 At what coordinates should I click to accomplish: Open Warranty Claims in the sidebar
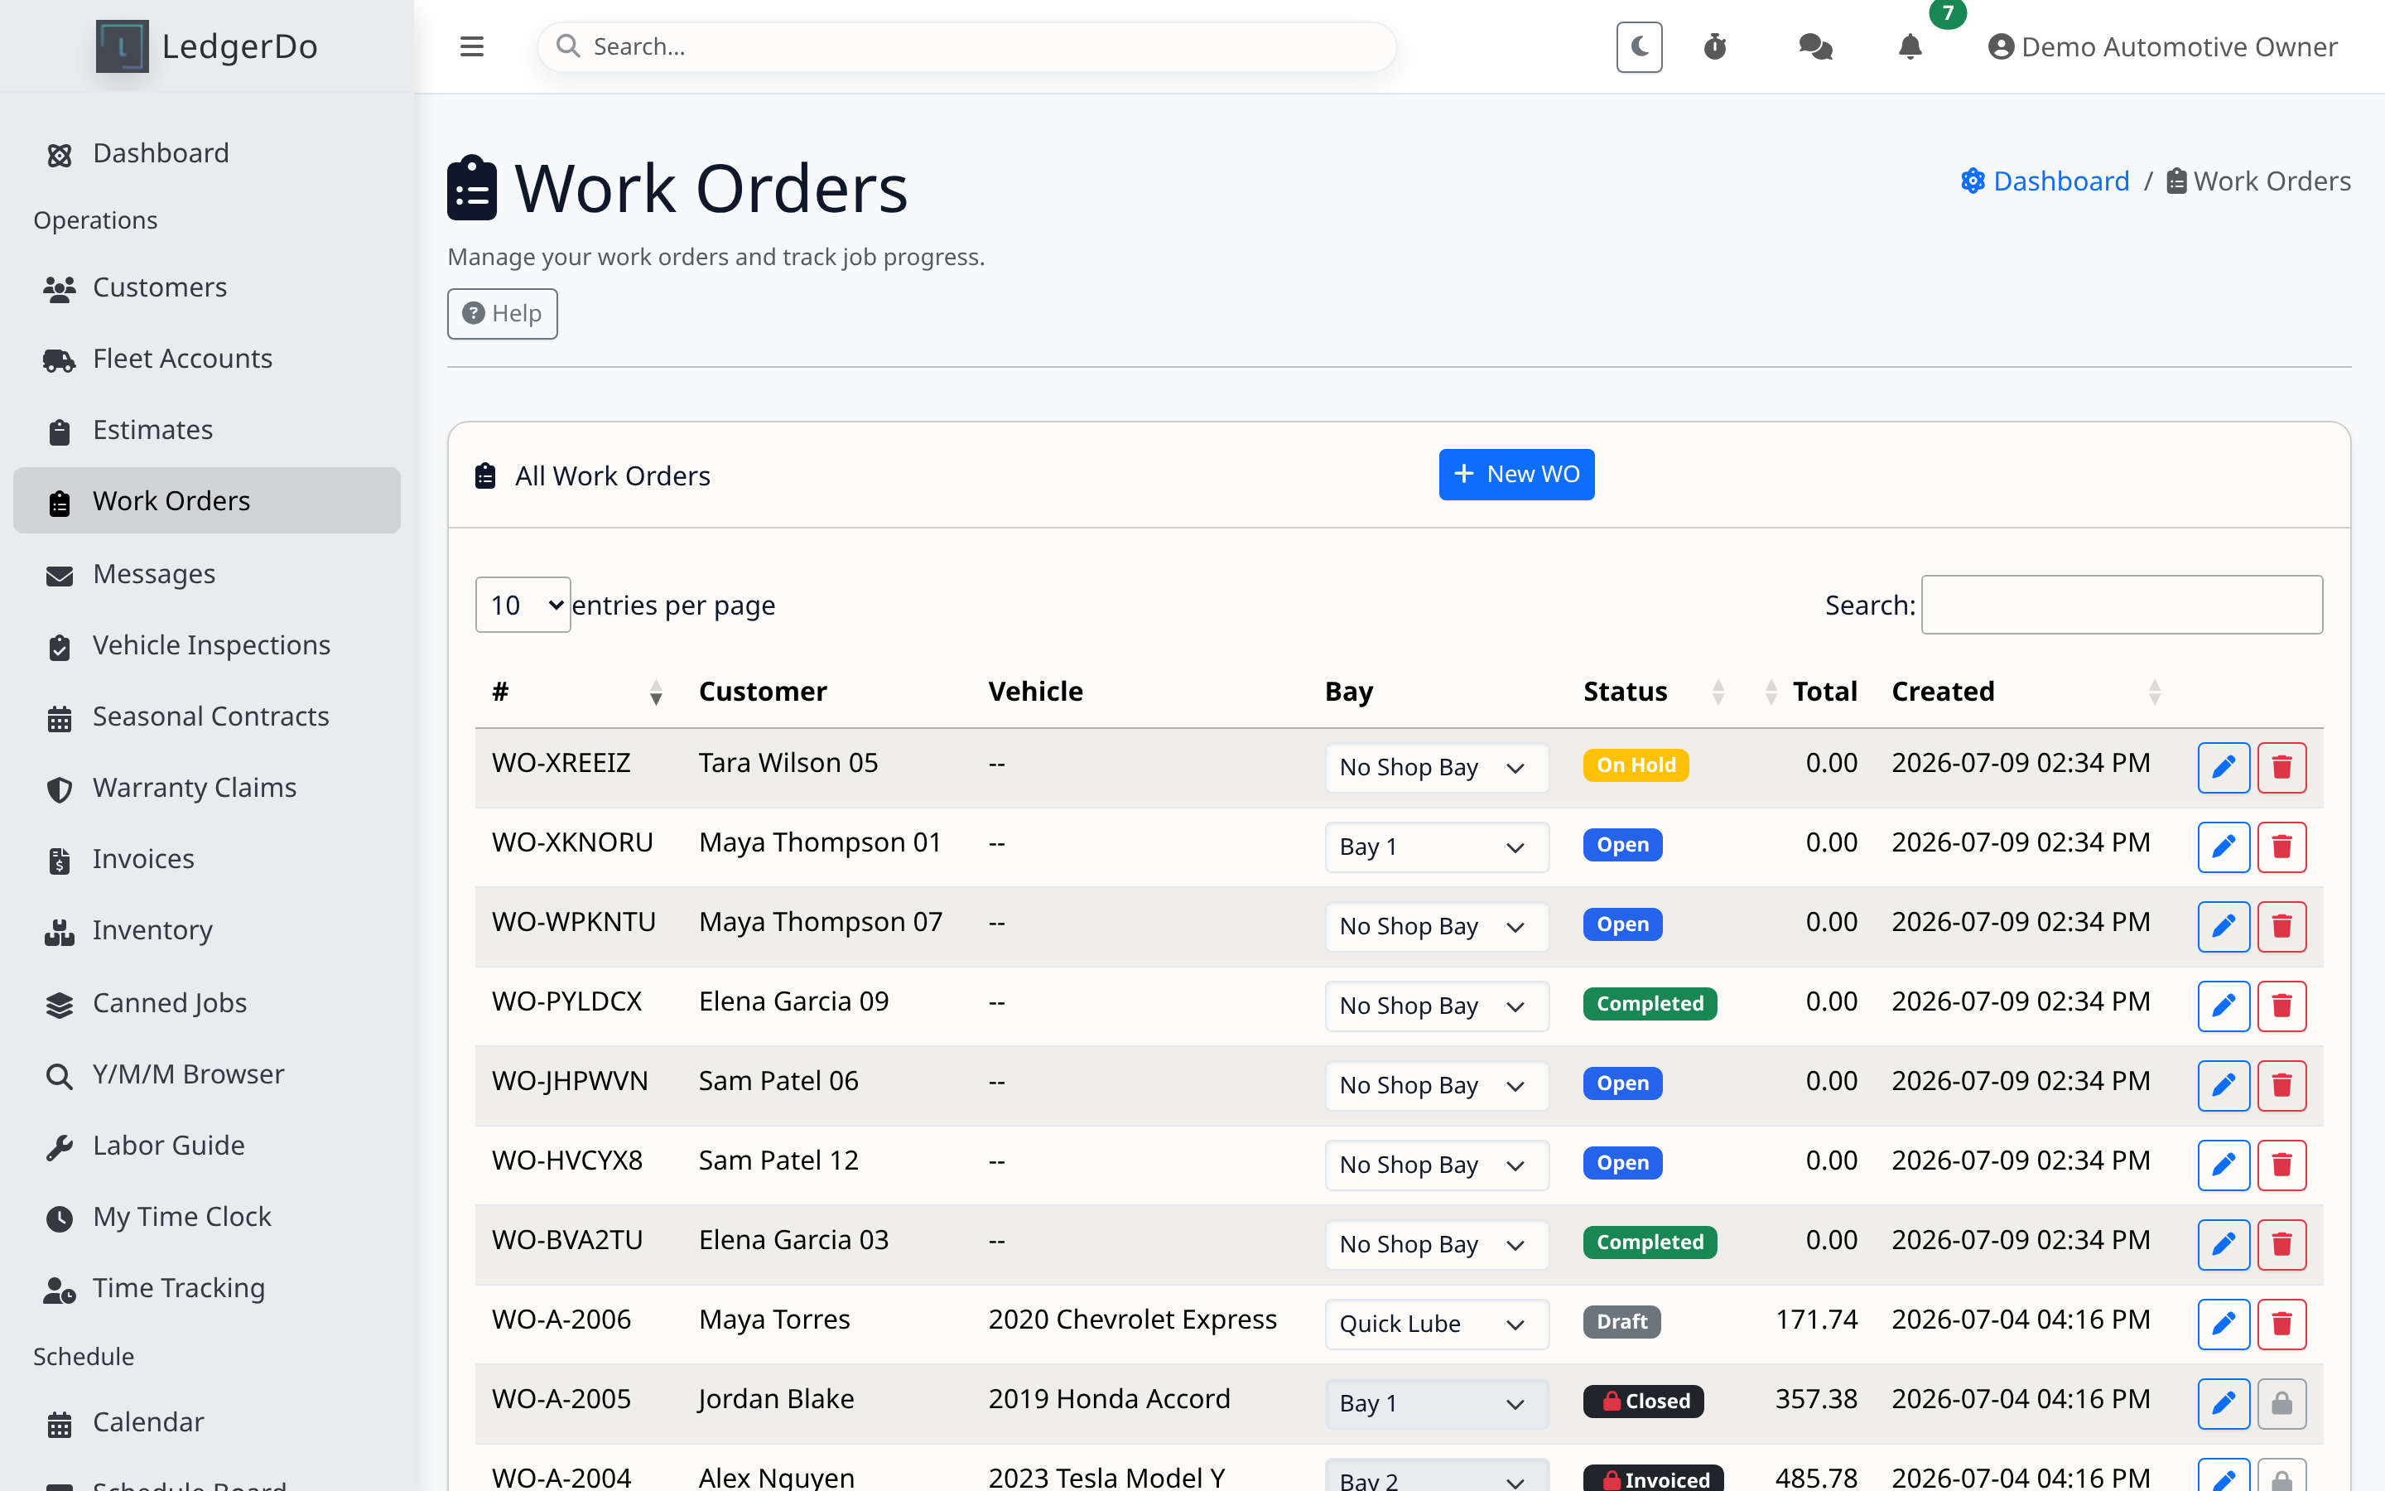tap(207, 787)
